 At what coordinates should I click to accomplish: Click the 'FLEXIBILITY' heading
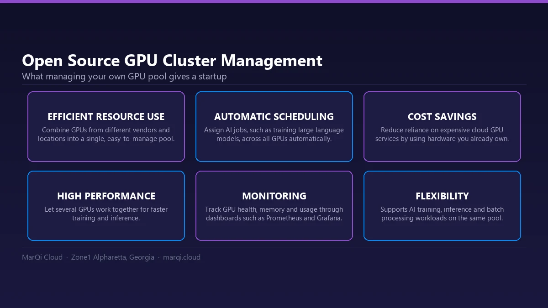point(442,196)
